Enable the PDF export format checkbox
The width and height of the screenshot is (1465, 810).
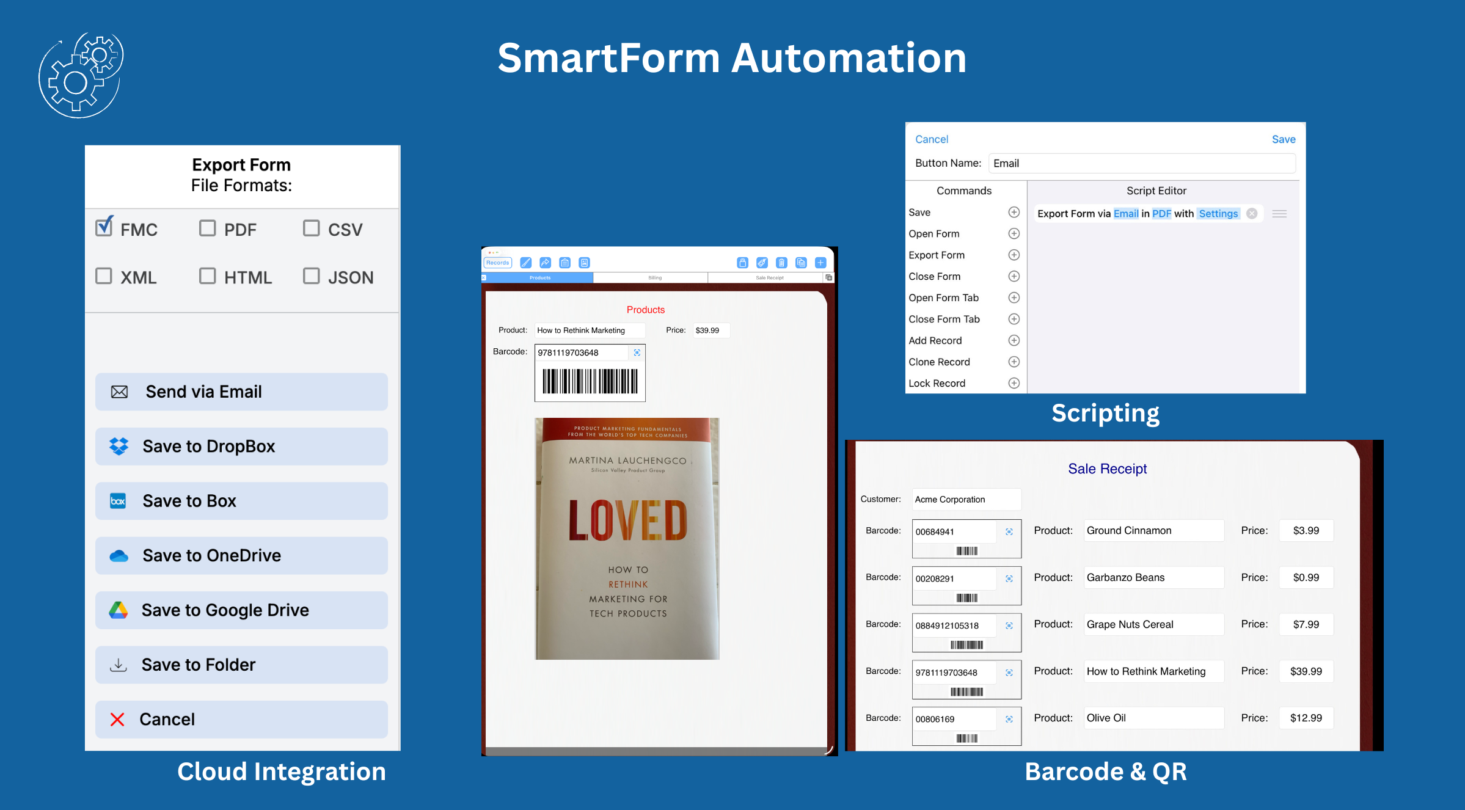point(208,227)
